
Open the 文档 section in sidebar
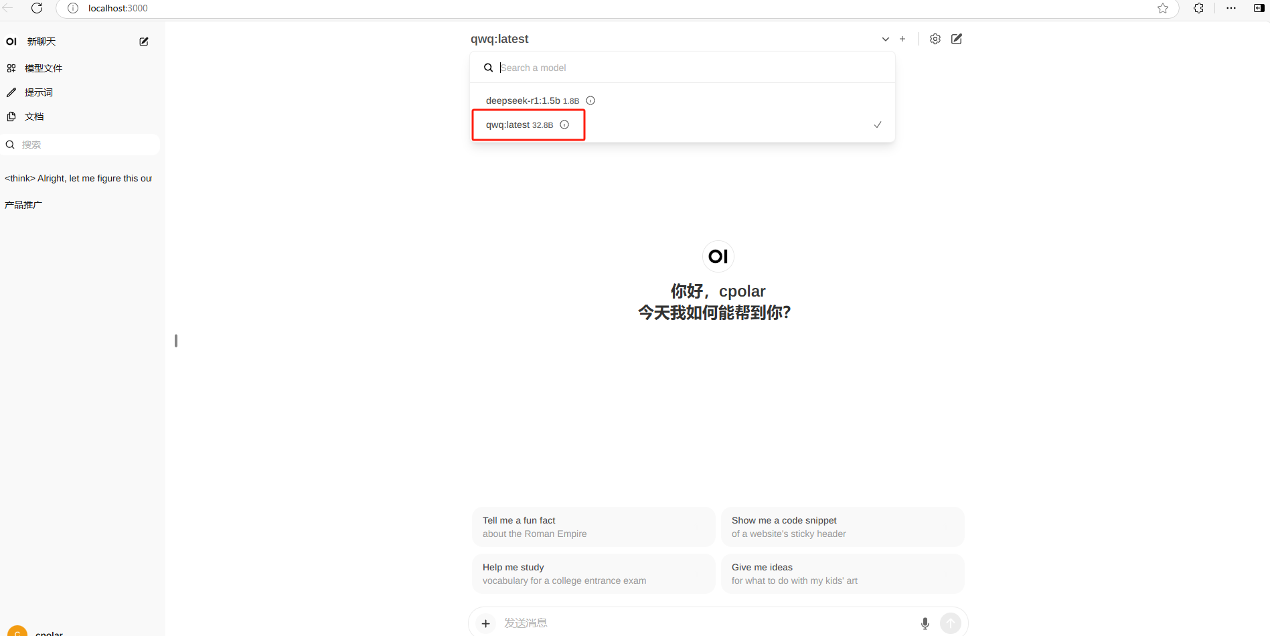(x=34, y=116)
